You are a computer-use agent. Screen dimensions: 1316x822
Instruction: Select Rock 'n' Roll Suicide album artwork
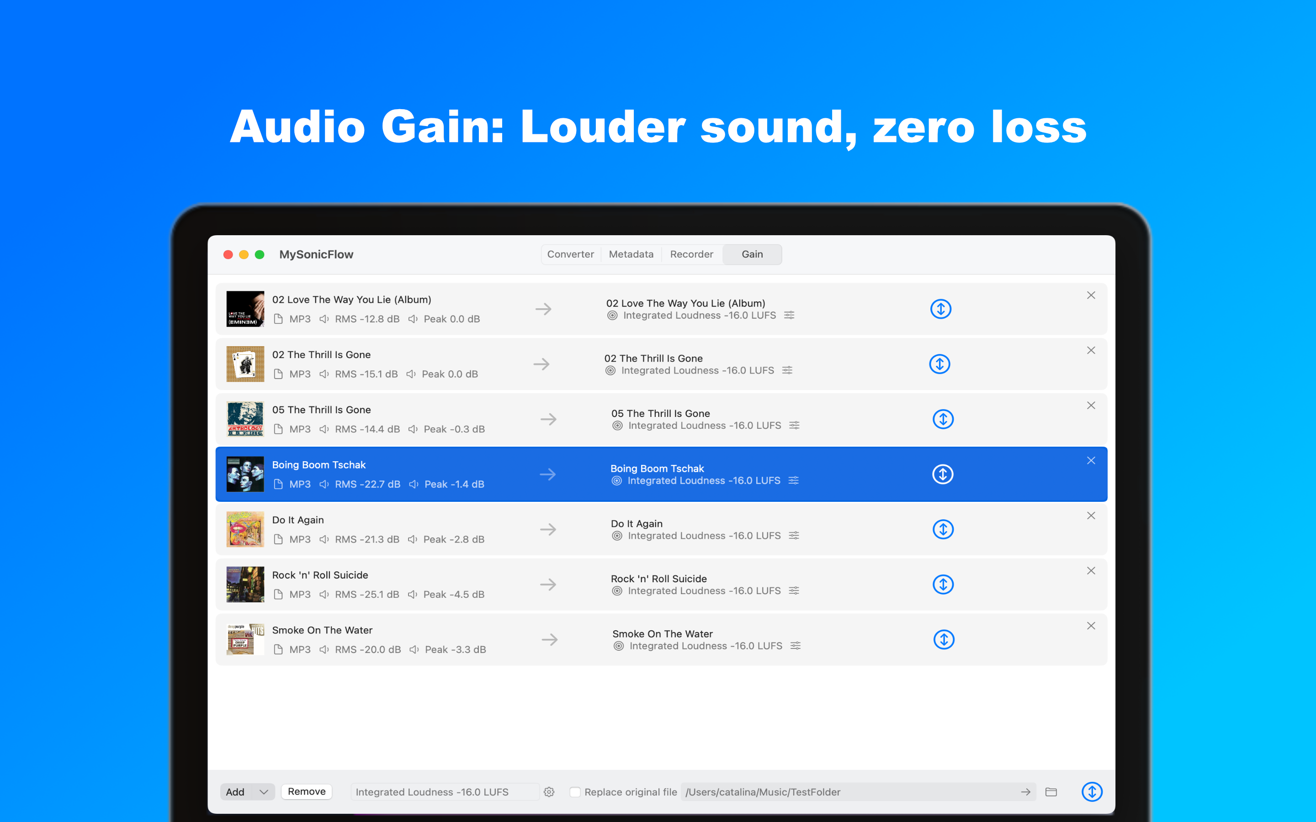(x=245, y=585)
